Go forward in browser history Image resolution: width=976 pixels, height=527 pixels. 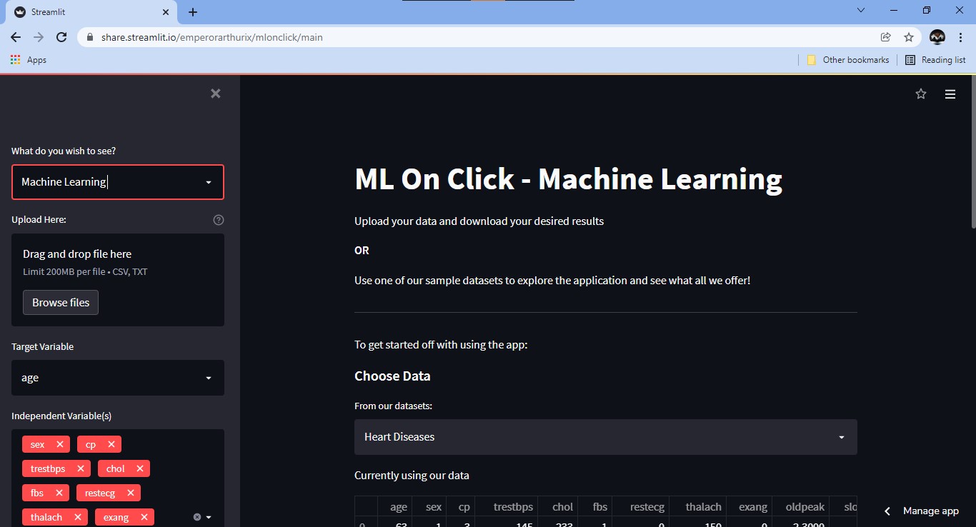(39, 37)
